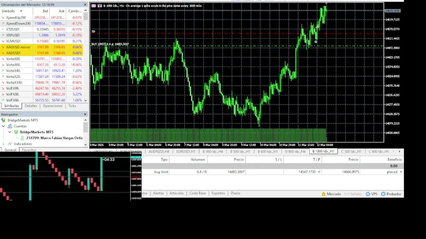Switch to the Alertas tab
This screenshot has width=426, height=239.
click(158, 193)
